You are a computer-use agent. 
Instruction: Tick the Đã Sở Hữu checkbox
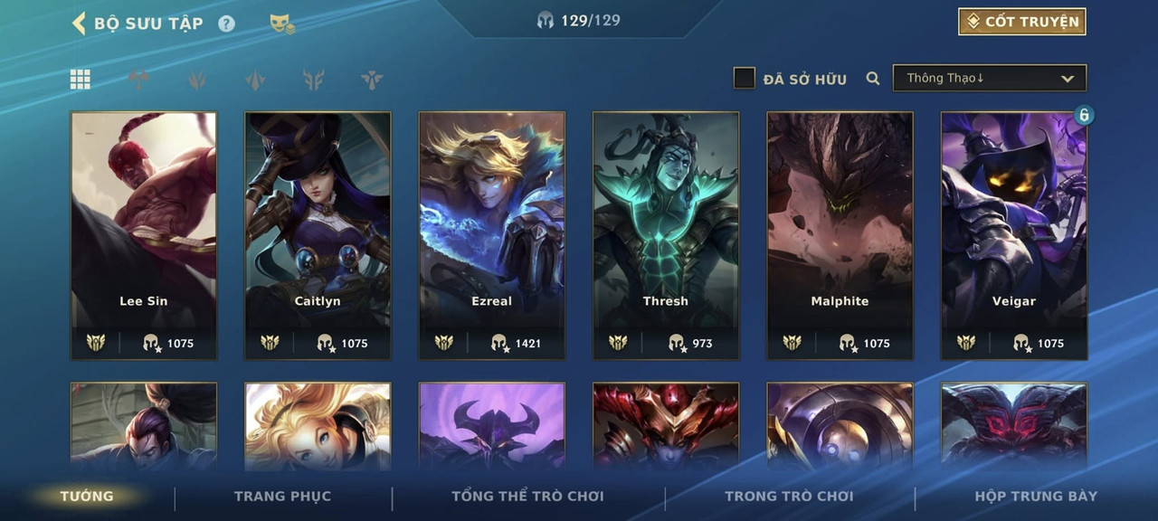pos(744,79)
